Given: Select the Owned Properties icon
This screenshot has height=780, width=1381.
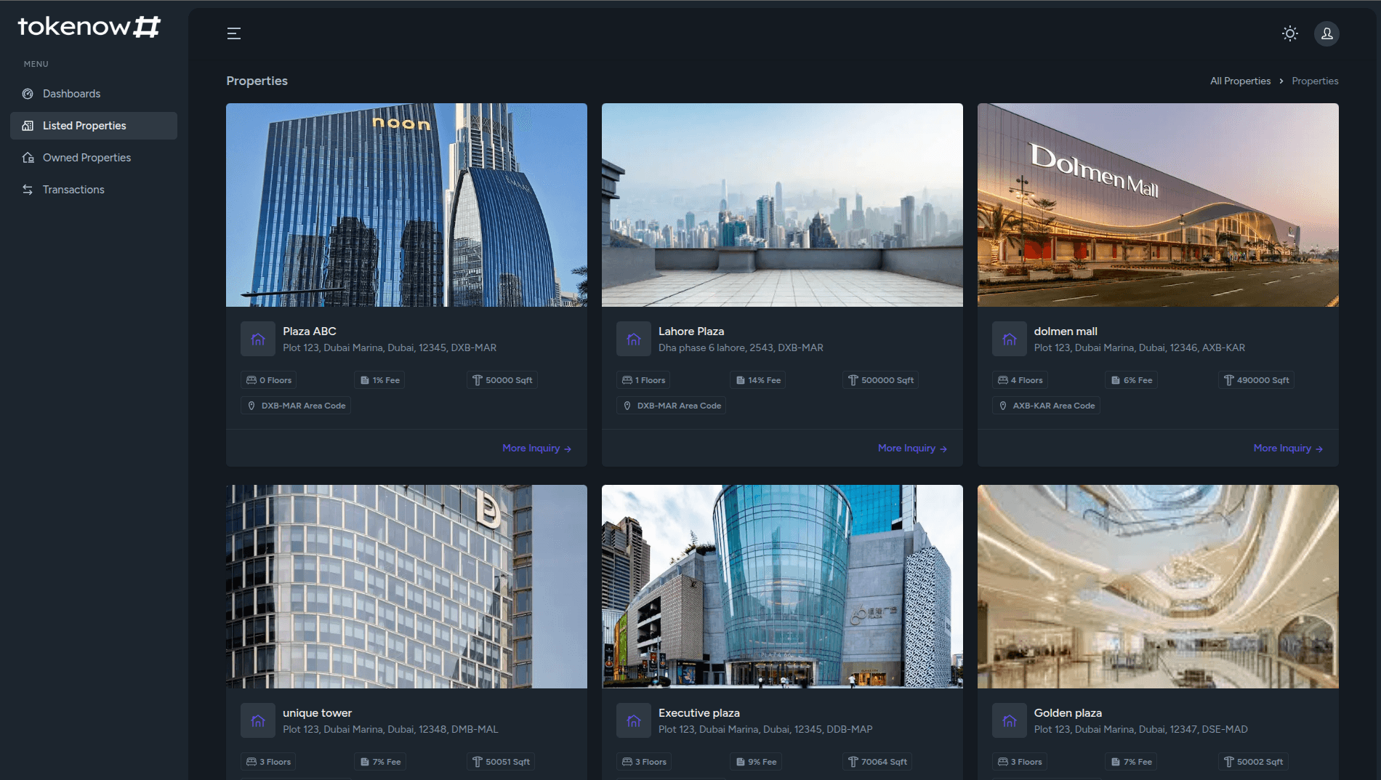Looking at the screenshot, I should point(28,157).
